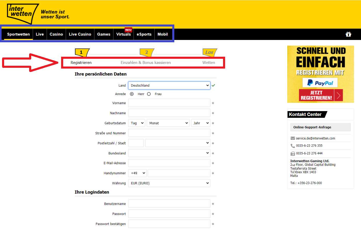Click the Interwetten Gaming Ltd. text
Image resolution: width=361 pixels, height=232 pixels.
click(310, 161)
